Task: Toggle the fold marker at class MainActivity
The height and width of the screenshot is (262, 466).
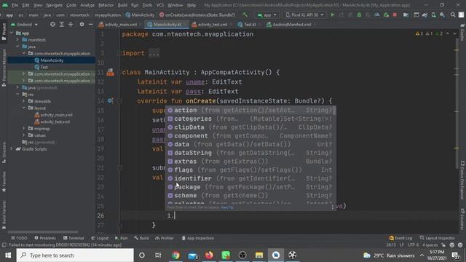Action: pyautogui.click(x=119, y=72)
